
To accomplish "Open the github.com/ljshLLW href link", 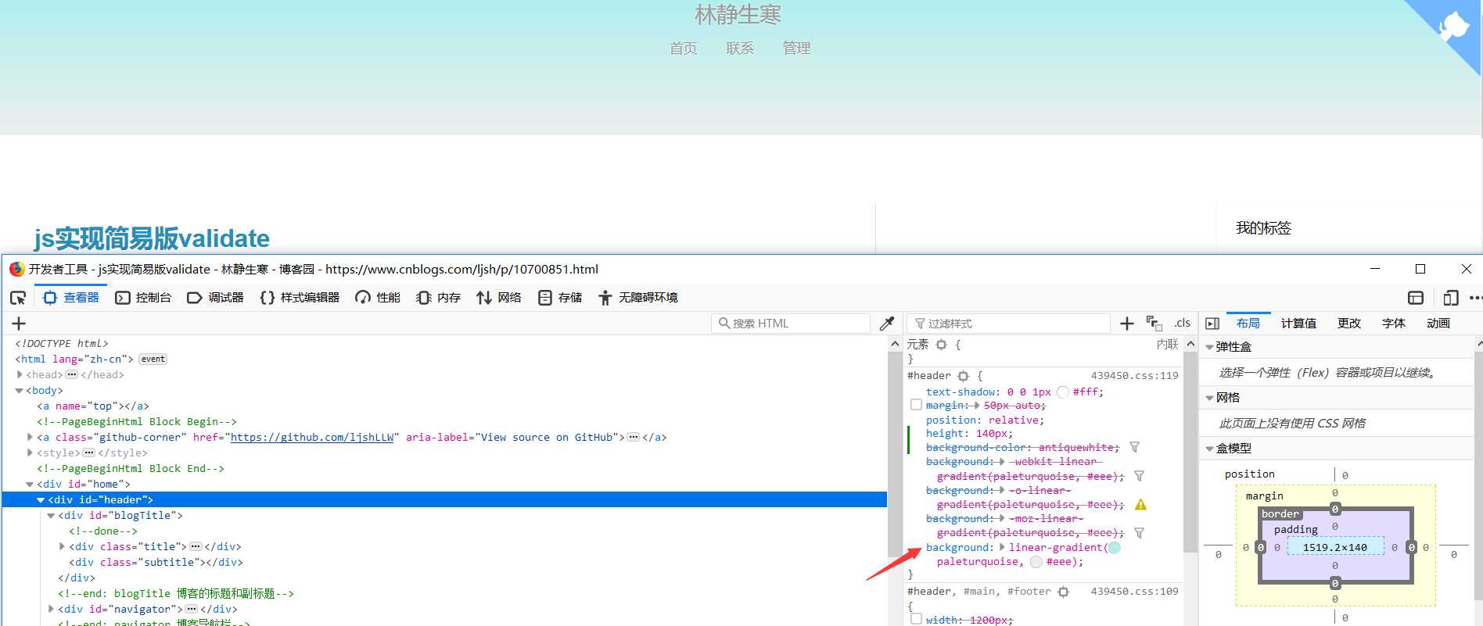I will [312, 438].
